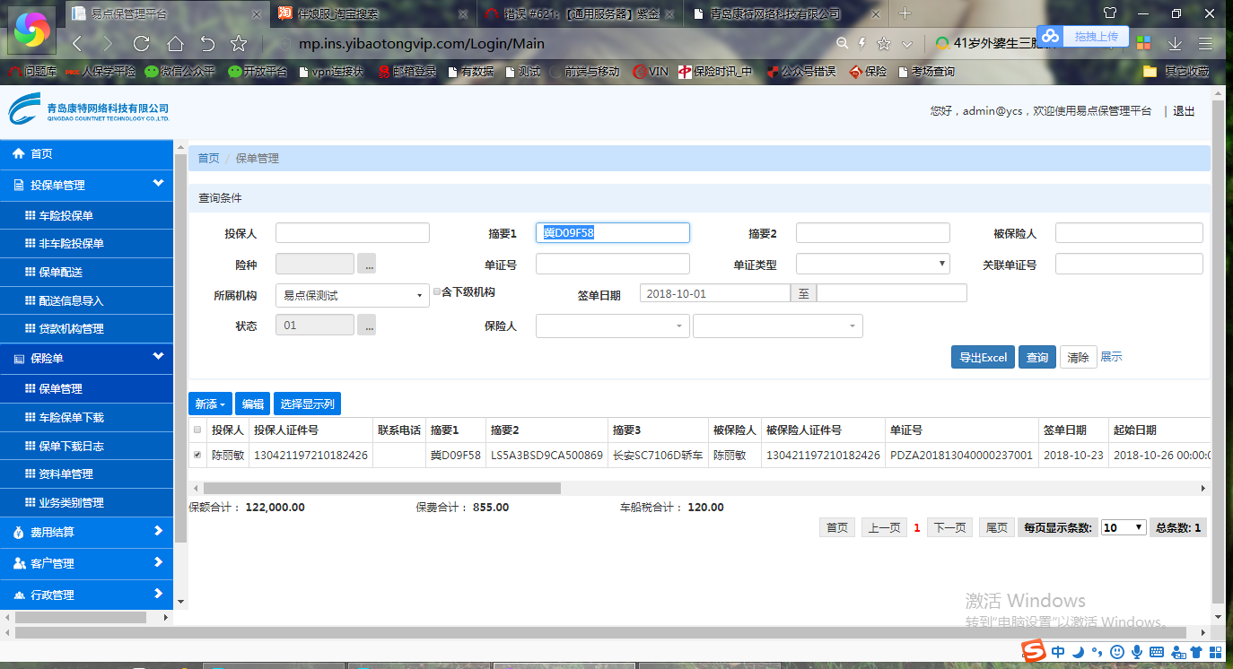Switch to the 伴娘服_淘宝搜索 browser tab

click(372, 13)
